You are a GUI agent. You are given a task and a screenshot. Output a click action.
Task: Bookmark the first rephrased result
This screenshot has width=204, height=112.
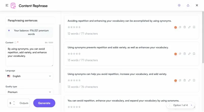point(194,27)
